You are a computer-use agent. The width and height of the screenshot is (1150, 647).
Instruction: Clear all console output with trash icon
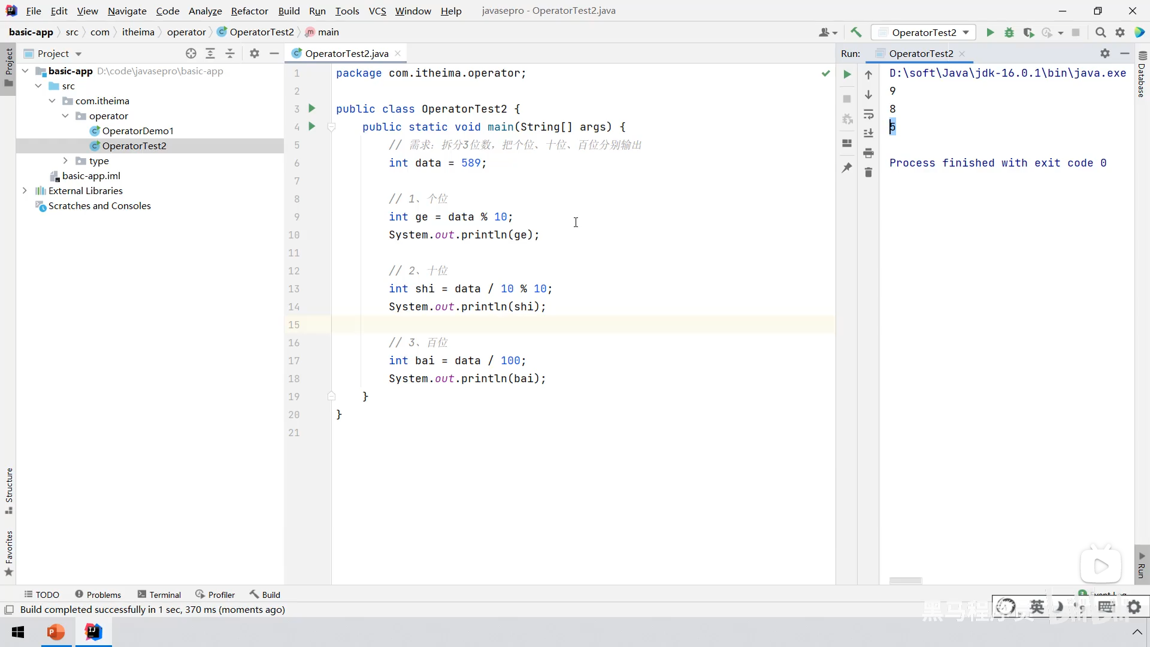868,173
